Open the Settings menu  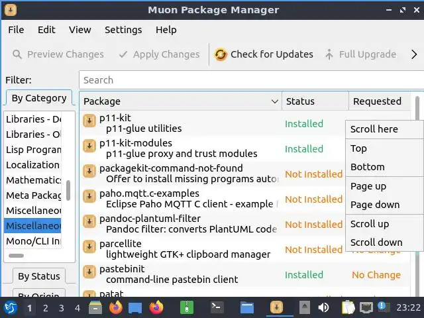click(123, 30)
